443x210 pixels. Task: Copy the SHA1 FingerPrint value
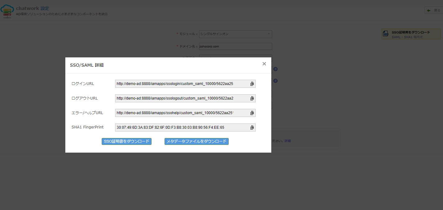[x=252, y=127]
